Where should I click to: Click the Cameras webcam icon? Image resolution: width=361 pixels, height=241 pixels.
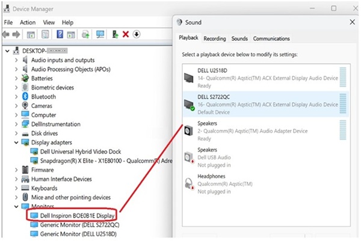point(25,106)
